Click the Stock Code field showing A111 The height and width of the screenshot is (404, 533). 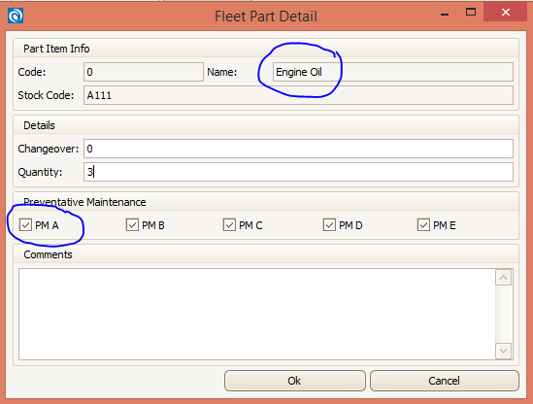tap(298, 95)
